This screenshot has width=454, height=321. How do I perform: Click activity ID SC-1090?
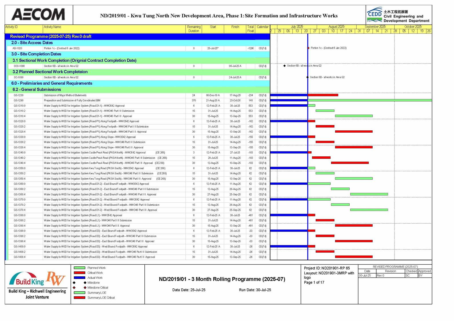coord(19,77)
